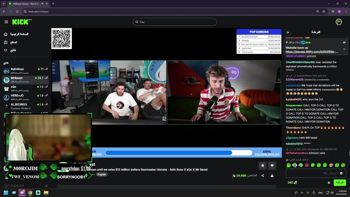This screenshot has height=197, width=350.
Task: Open the xQc channel in sidebar
Action: pos(26,88)
